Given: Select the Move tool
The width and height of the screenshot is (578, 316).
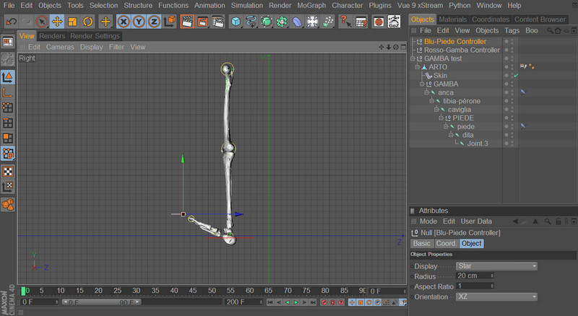Looking at the screenshot, I should point(57,21).
